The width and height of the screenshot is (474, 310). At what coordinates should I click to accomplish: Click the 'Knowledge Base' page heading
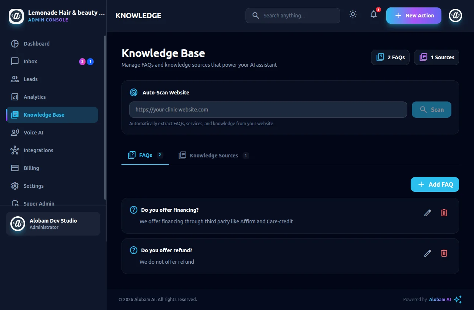pyautogui.click(x=163, y=53)
